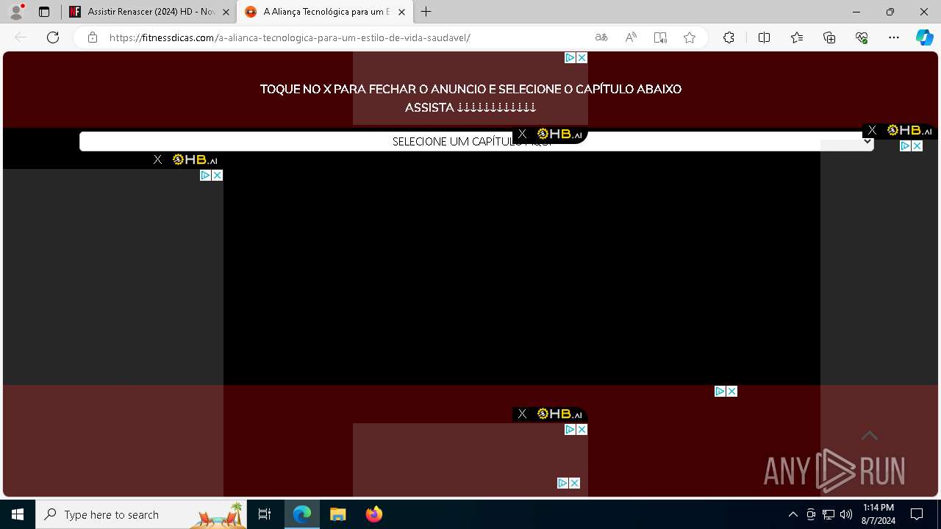Open the Copilot sidebar
941x529 pixels.
tap(925, 37)
